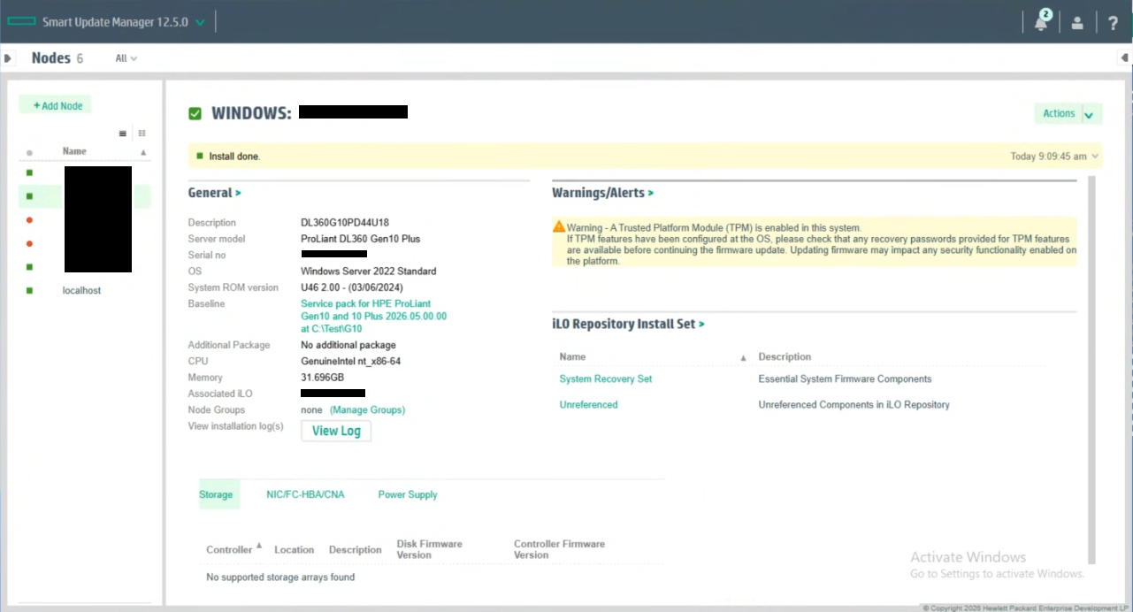Viewport: 1133px width, 612px height.
Task: Sort nodes by the status dot column
Action: click(29, 152)
